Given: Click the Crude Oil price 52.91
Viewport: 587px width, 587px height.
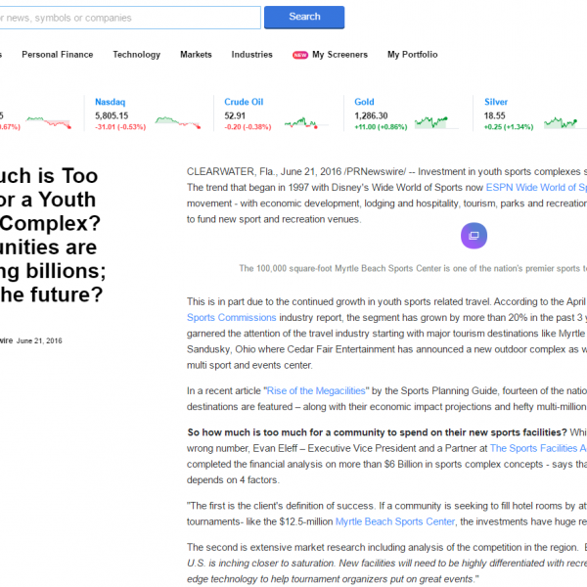Looking at the screenshot, I should point(235,115).
